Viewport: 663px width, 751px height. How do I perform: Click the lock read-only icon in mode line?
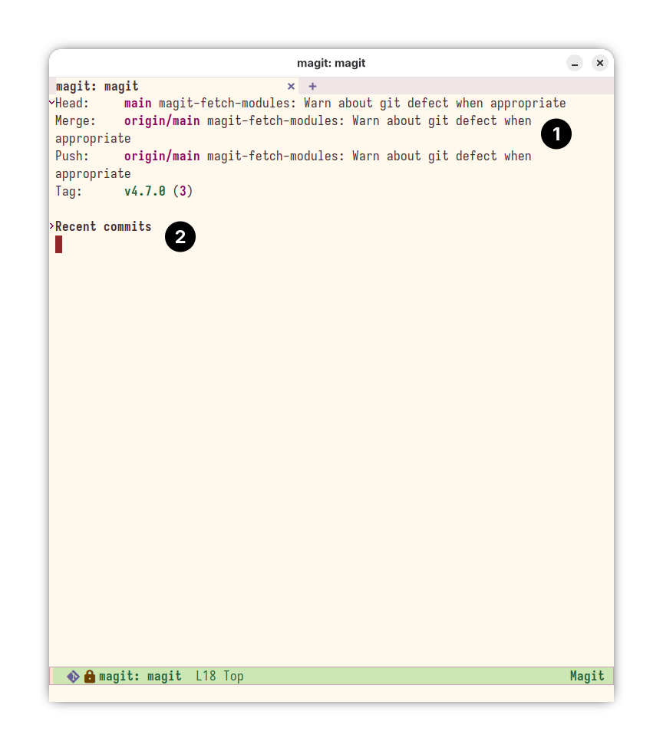point(90,677)
